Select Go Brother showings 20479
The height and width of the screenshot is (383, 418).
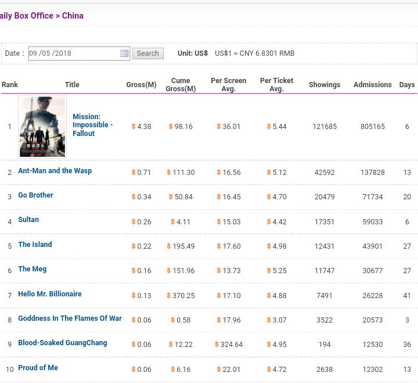click(325, 197)
